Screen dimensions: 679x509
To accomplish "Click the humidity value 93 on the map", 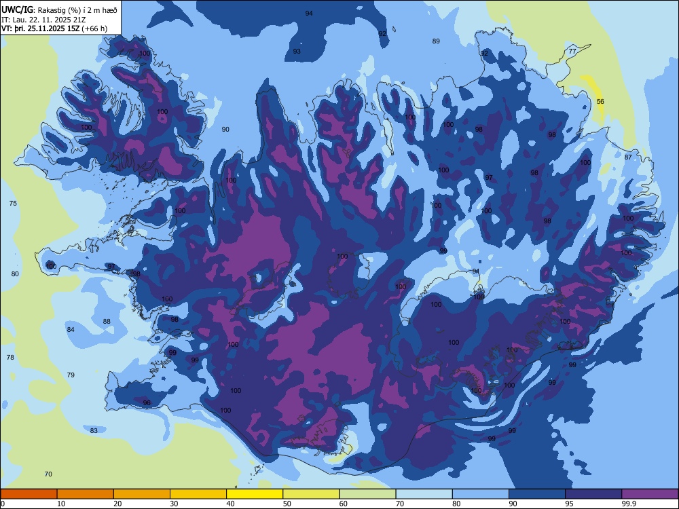I will coord(297,52).
